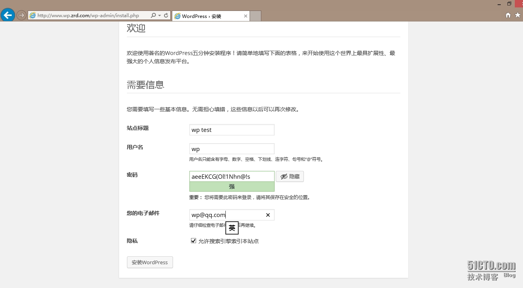Click the username hint text about allowed characters

[257, 159]
